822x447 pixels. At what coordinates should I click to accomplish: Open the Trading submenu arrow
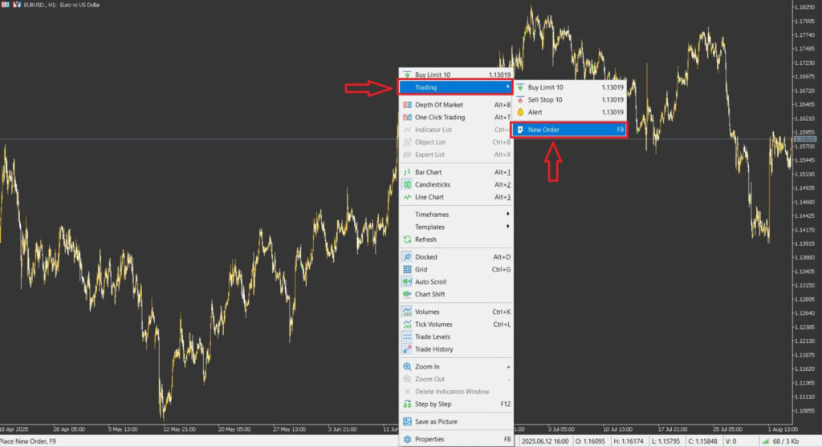click(507, 87)
